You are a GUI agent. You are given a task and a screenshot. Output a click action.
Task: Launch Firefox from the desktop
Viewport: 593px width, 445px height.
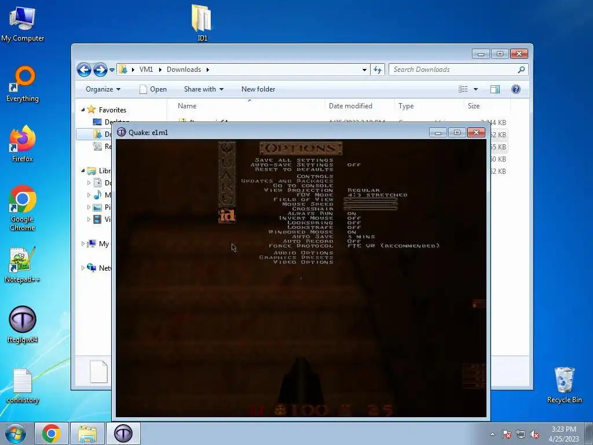(x=23, y=144)
